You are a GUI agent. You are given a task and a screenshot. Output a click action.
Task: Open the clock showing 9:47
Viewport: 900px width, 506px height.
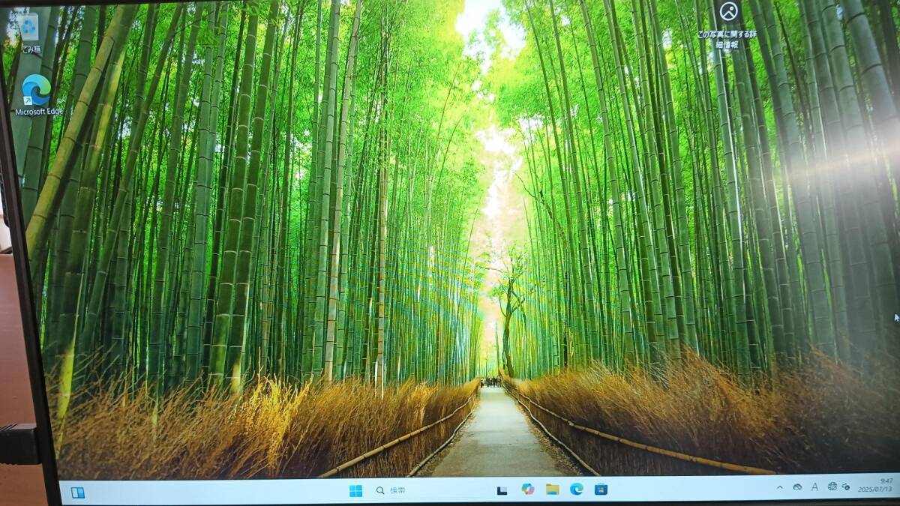[886, 480]
